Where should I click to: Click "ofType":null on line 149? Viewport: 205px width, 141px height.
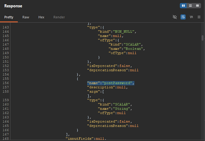tap(122, 53)
